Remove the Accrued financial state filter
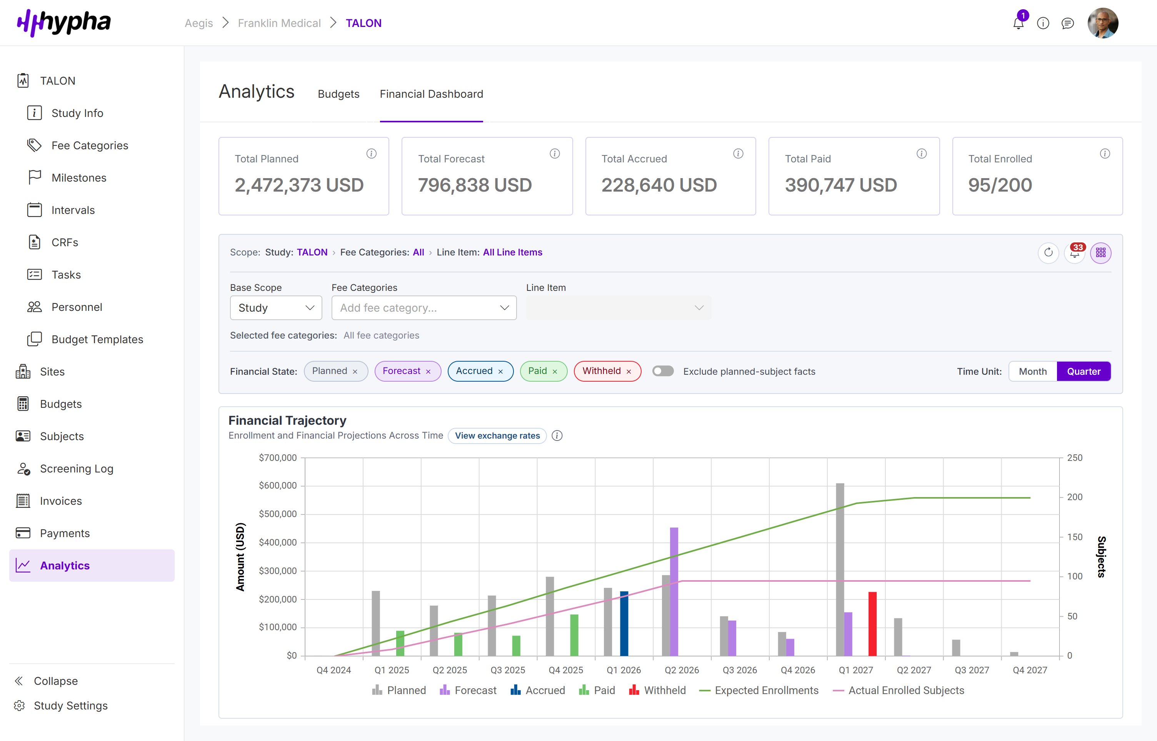The image size is (1157, 741). click(x=501, y=371)
